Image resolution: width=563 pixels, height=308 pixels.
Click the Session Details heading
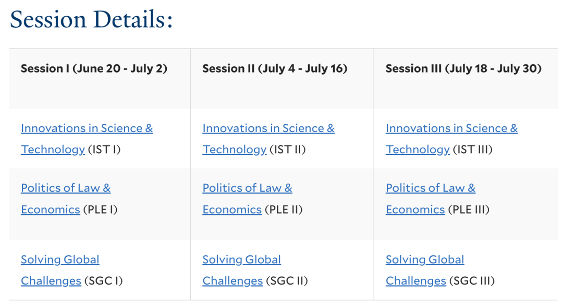[91, 19]
